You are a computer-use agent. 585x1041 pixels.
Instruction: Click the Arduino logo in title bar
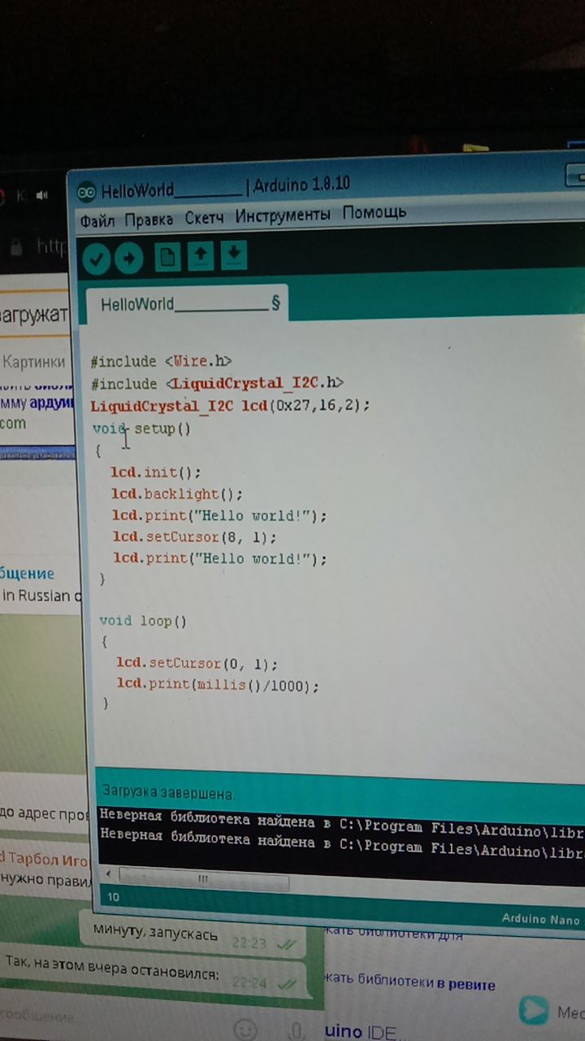[x=86, y=192]
